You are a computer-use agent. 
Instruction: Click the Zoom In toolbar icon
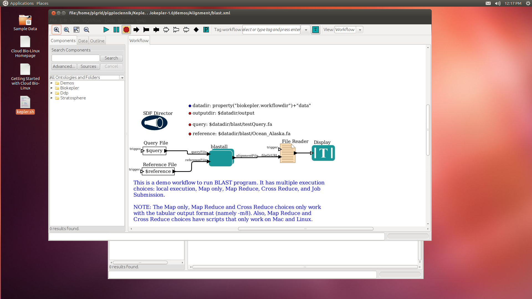(57, 30)
